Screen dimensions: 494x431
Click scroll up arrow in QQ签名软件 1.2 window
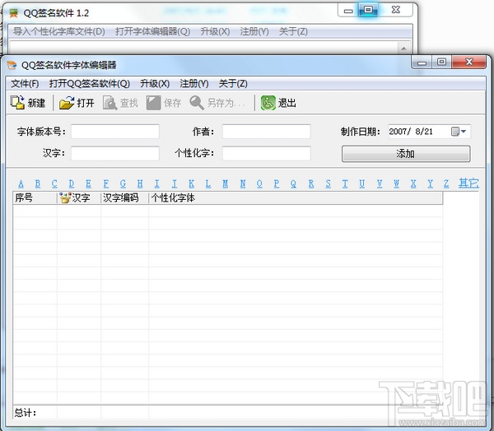coord(403,49)
